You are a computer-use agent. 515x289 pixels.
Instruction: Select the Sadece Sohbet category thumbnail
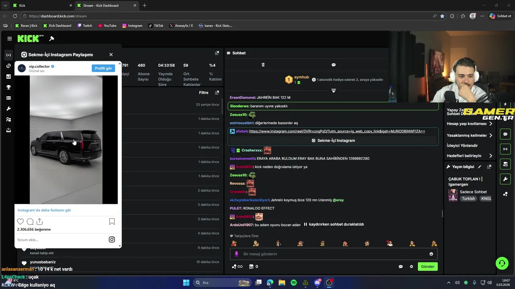pyautogui.click(x=453, y=195)
